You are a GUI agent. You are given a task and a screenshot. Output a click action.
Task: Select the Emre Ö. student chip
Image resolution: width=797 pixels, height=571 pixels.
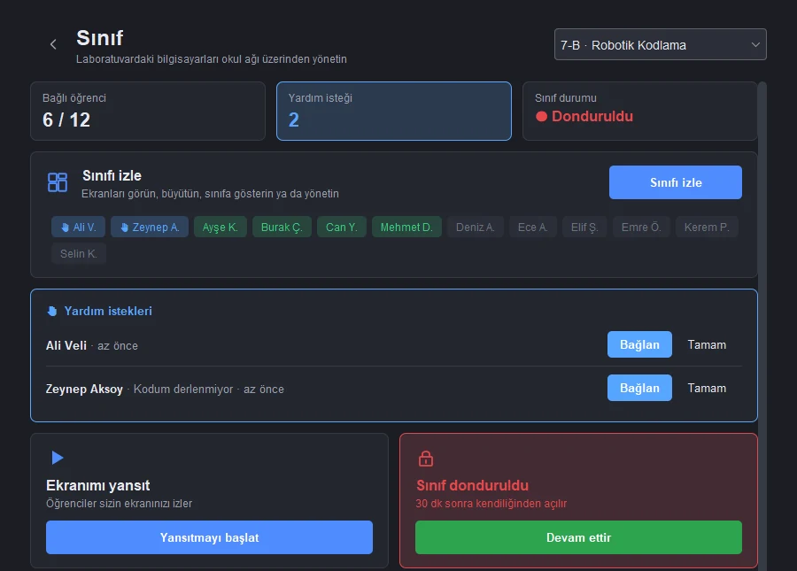tap(641, 228)
